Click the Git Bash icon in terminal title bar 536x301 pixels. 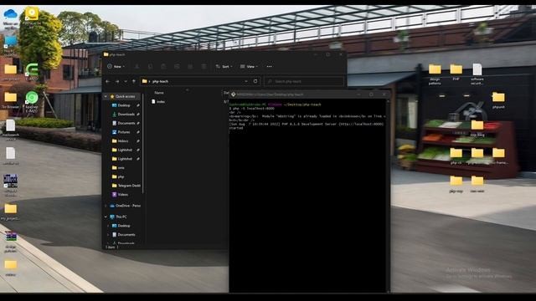click(233, 94)
